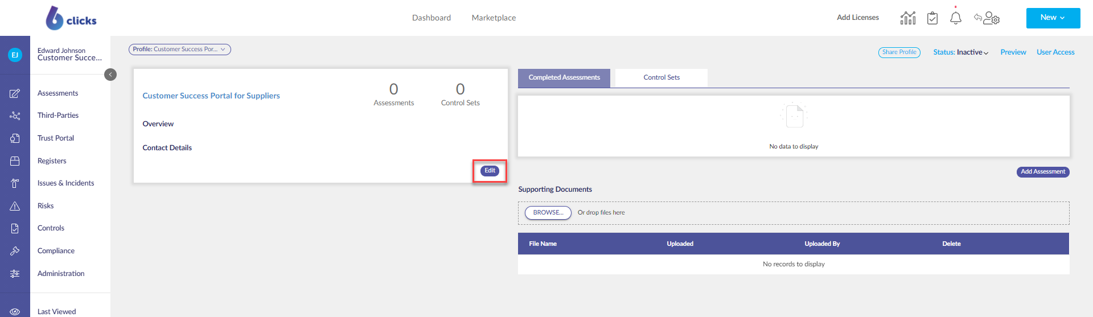Open Trust Portal in the sidebar
The image size is (1093, 317).
click(x=56, y=138)
